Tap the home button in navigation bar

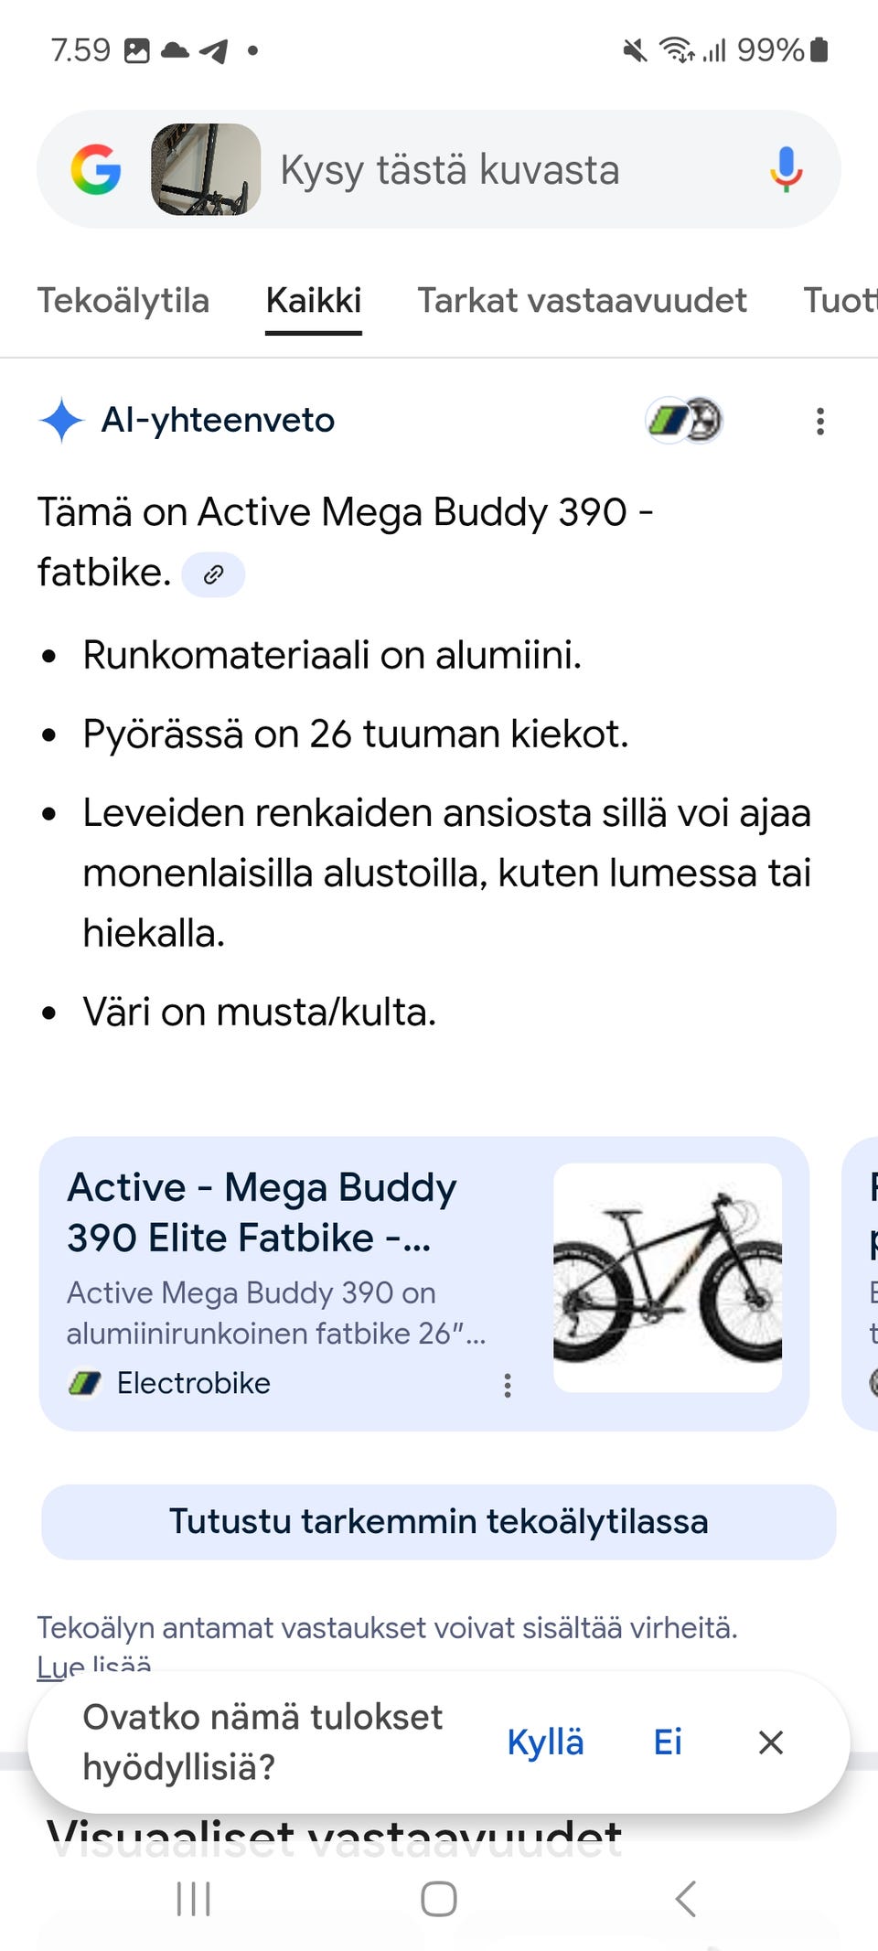click(439, 1898)
